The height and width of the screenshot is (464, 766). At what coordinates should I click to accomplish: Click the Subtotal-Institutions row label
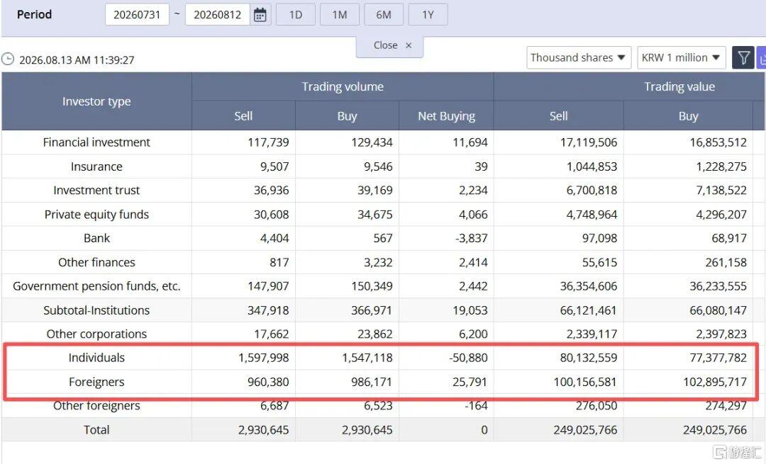point(96,310)
